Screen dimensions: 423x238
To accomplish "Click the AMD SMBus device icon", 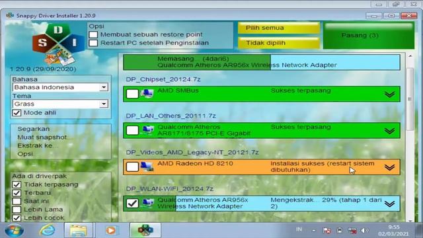I will click(x=147, y=94).
